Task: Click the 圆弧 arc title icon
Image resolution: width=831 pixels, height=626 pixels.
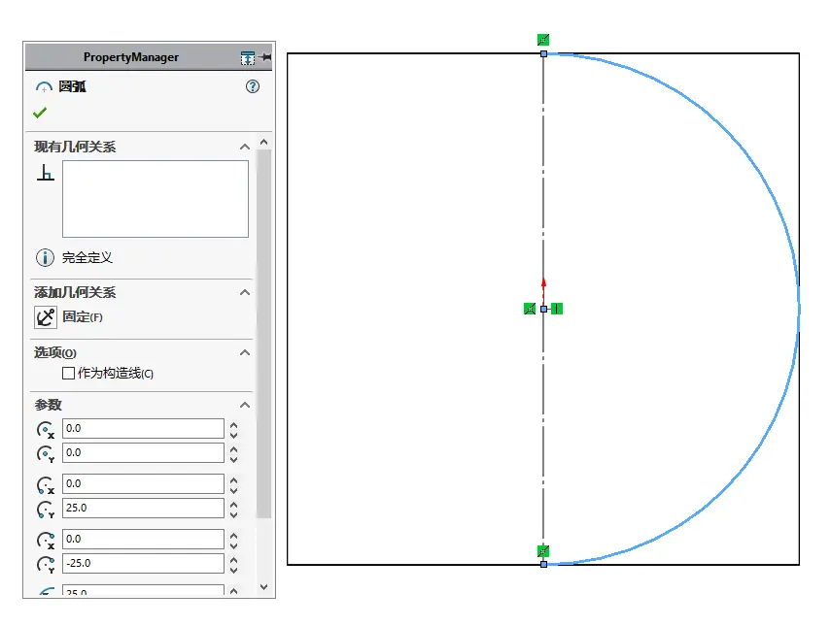Action: [44, 86]
